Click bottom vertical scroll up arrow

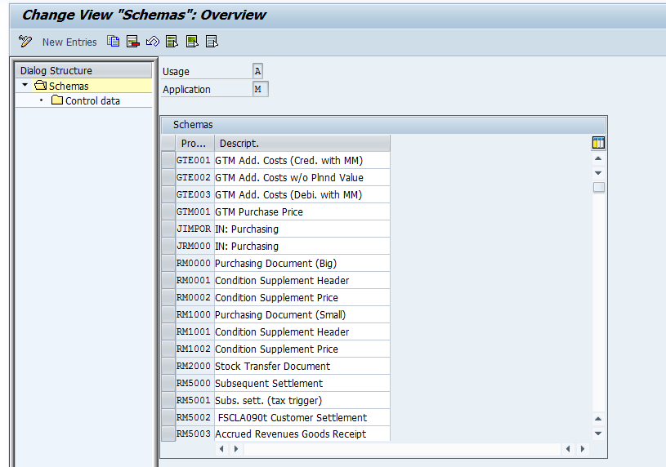[x=598, y=419]
